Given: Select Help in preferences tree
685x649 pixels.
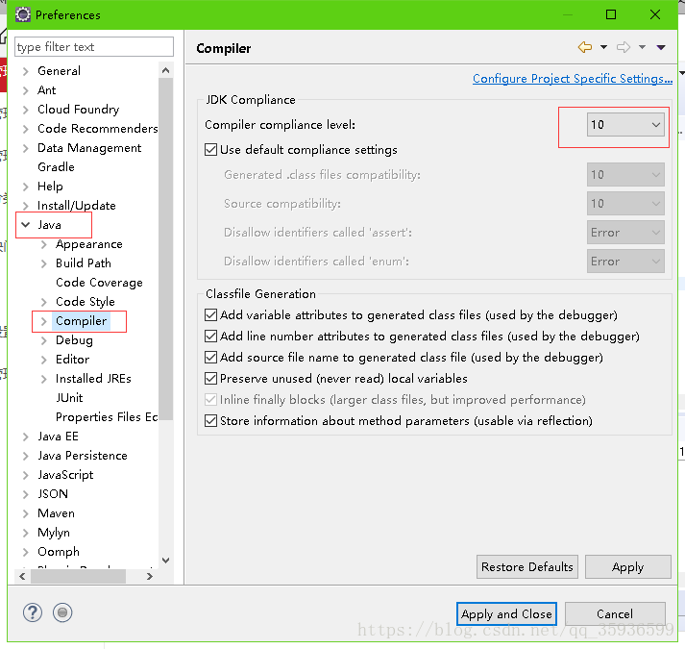Looking at the screenshot, I should (x=50, y=187).
